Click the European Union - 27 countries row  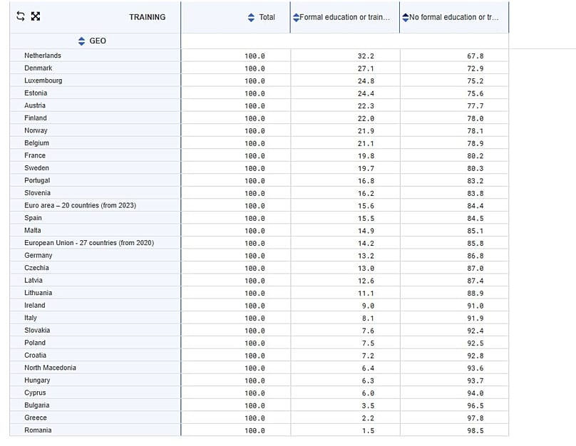click(88, 243)
